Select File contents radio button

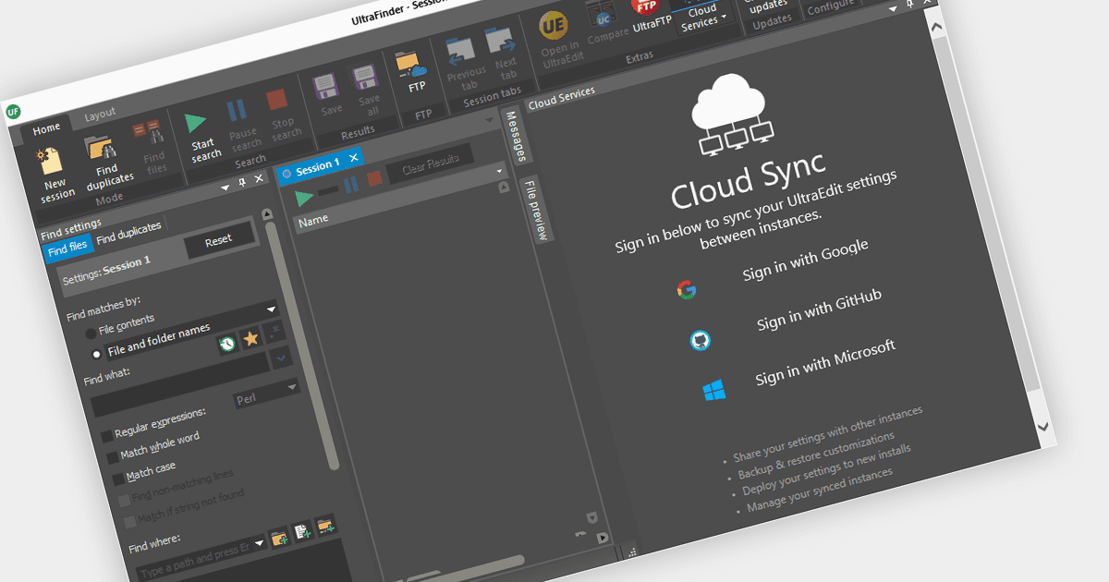tap(90, 333)
